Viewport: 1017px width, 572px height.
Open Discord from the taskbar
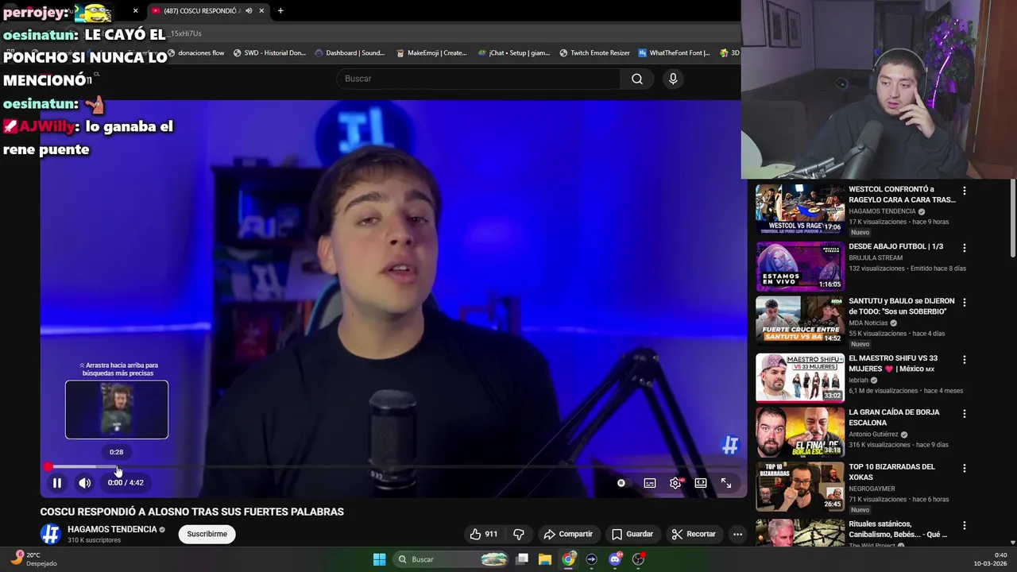click(615, 559)
